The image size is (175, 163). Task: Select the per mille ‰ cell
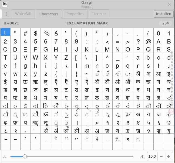(x=118, y=138)
